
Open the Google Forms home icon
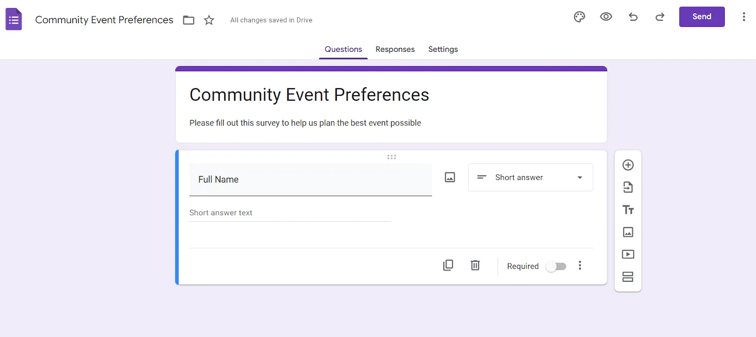(x=14, y=19)
